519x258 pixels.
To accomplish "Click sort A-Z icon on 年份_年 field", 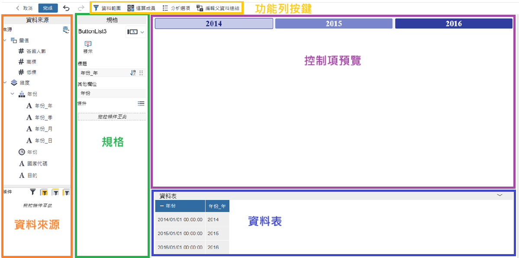I will [133, 73].
